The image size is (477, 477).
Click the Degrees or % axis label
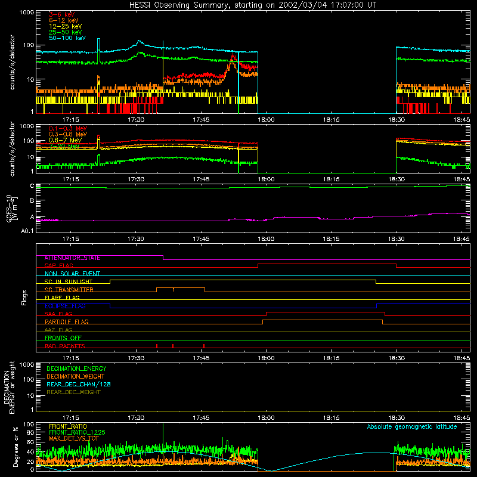[16, 447]
